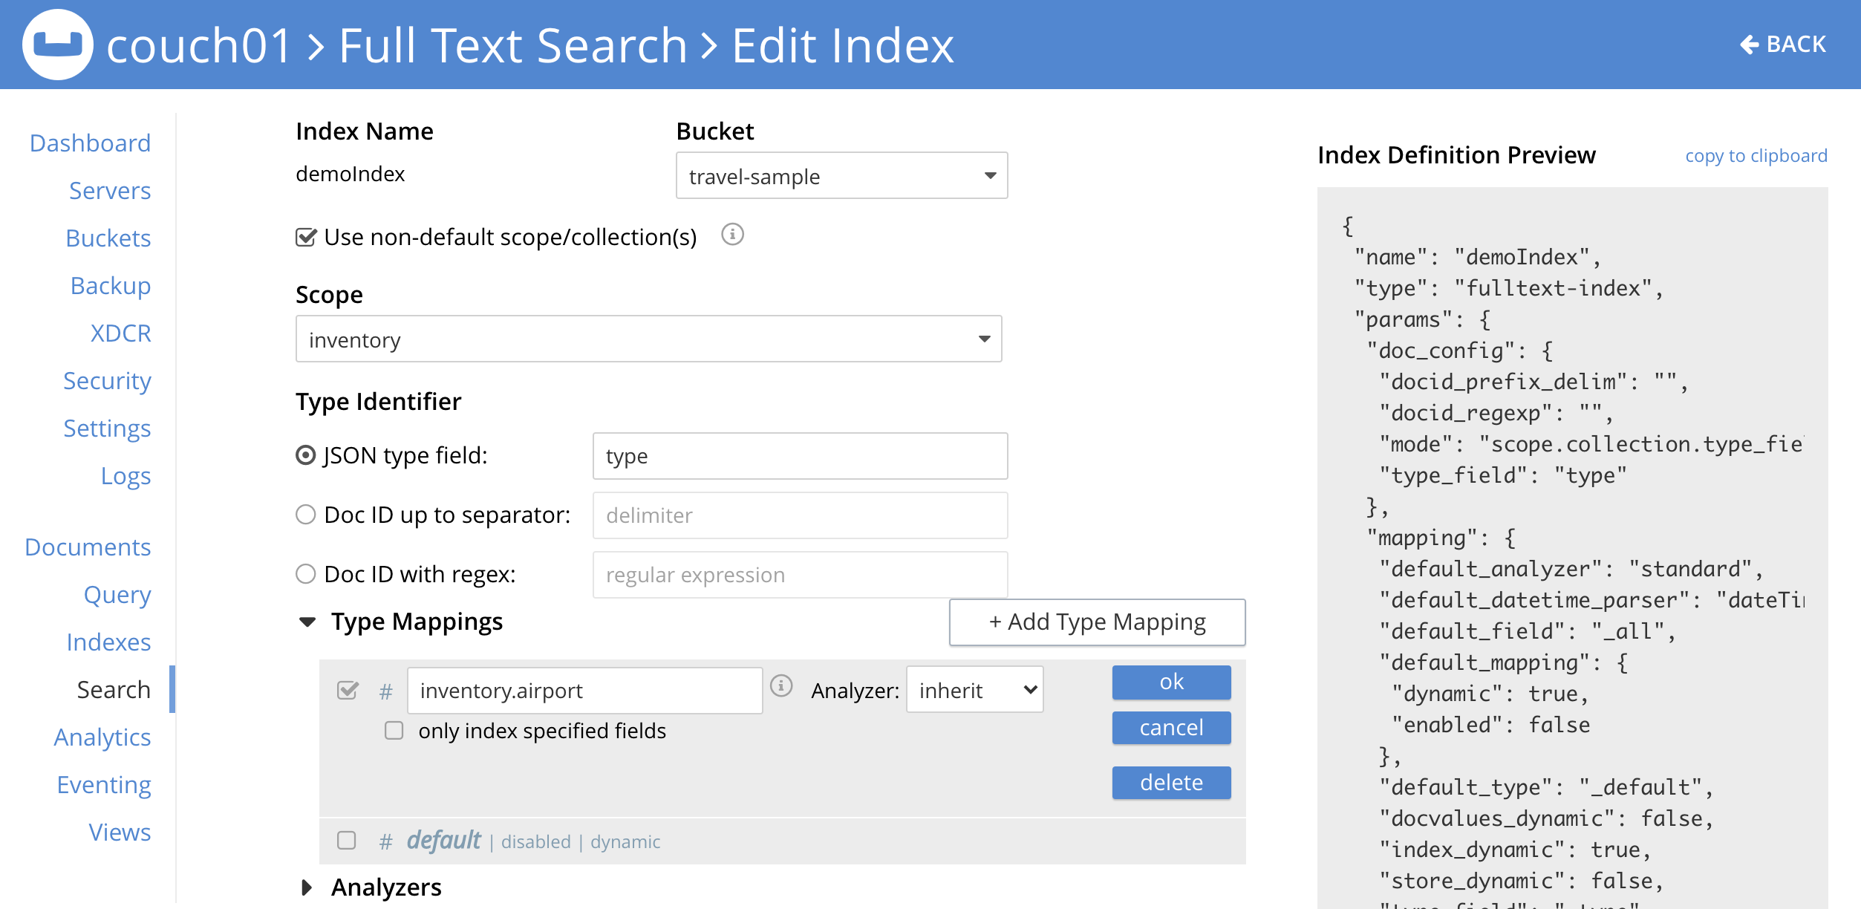Click the Index Definition Preview JSON area
This screenshot has width=1861, height=909.
1572,548
